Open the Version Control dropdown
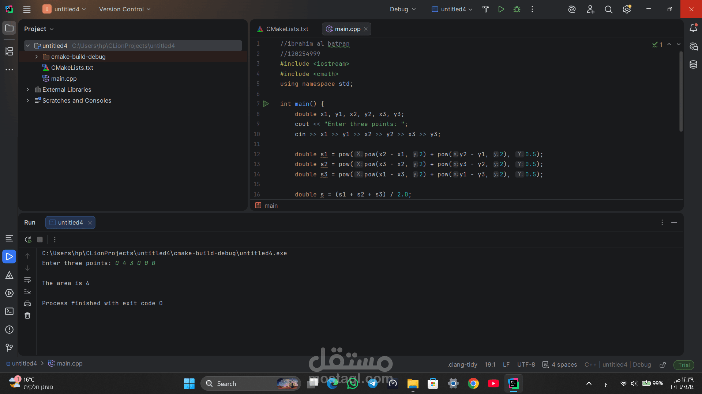Screen dimensions: 702x394 click(x=125, y=9)
